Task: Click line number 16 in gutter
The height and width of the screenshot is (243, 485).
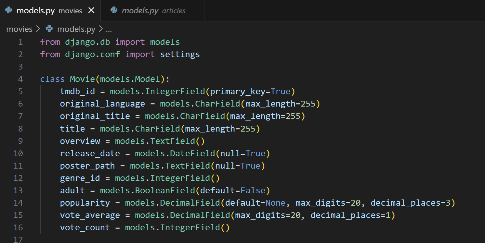Action: click(18, 228)
